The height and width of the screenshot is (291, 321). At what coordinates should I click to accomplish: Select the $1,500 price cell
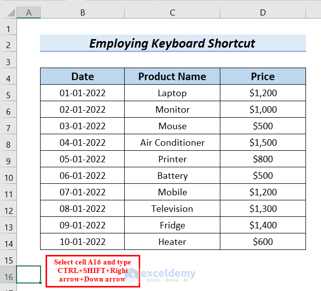click(x=263, y=143)
